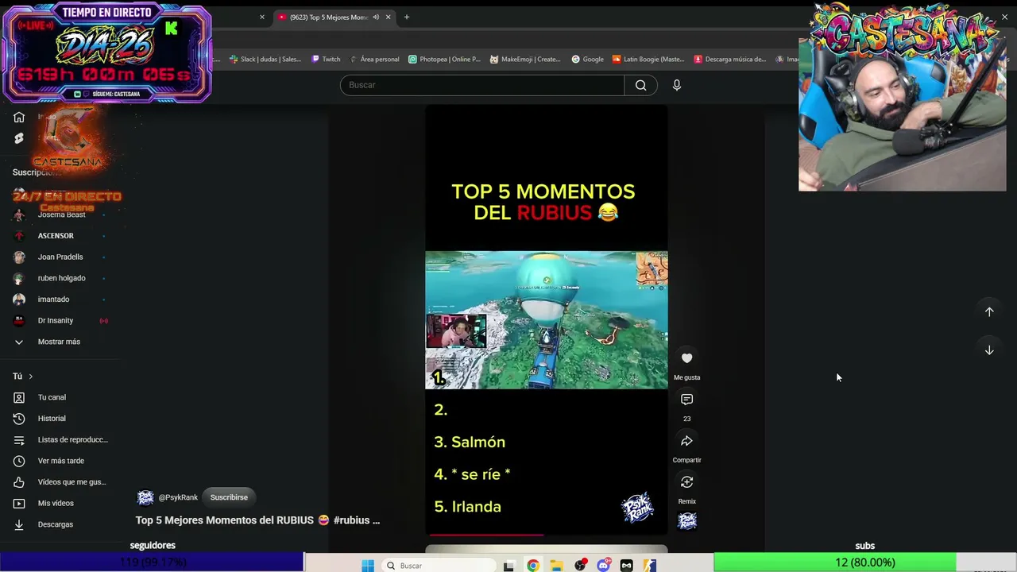The width and height of the screenshot is (1017, 572).
Task: Activate voice search microphone
Action: tap(677, 85)
